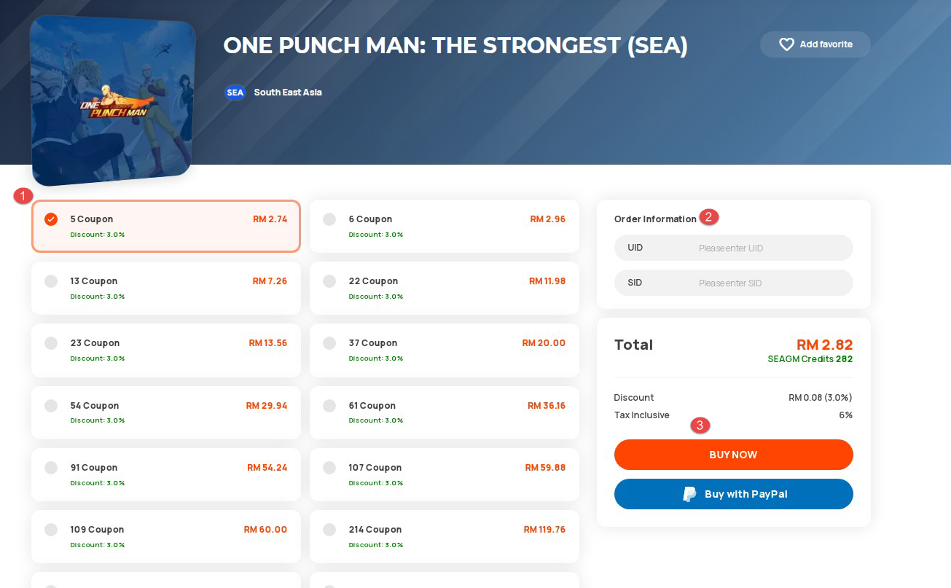Click the Add favorite button
The height and width of the screenshot is (588, 951).
pyautogui.click(x=815, y=44)
